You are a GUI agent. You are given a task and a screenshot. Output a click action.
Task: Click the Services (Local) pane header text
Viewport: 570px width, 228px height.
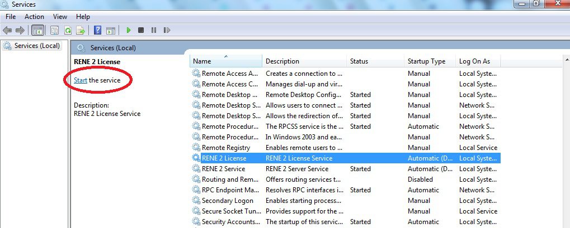click(113, 48)
